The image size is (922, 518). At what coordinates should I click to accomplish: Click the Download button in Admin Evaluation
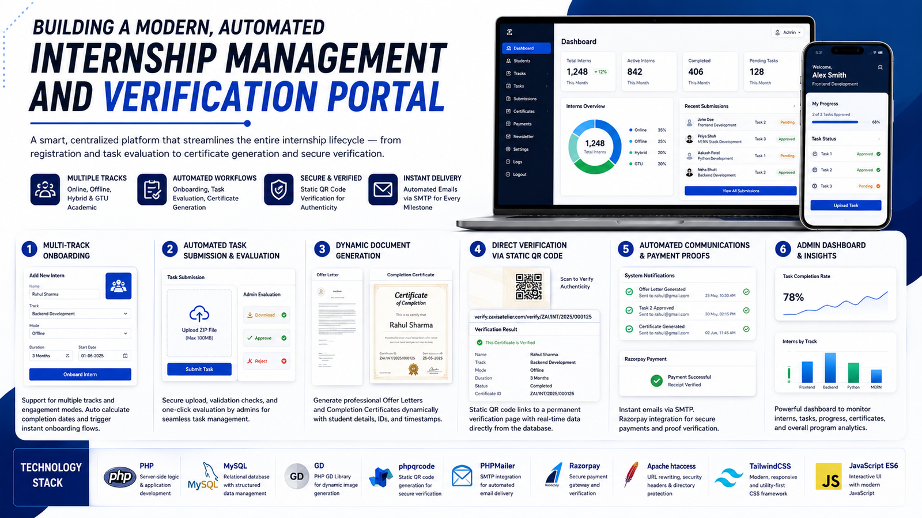pyautogui.click(x=267, y=315)
